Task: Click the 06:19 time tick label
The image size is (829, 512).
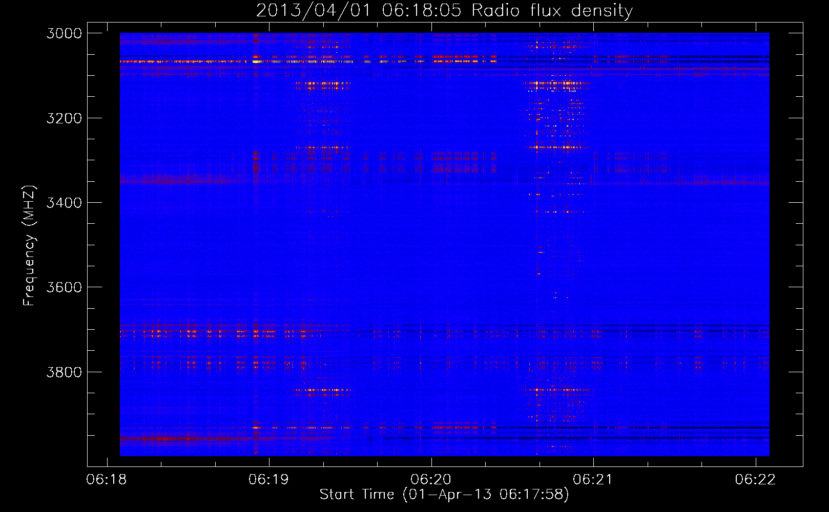Action: 268,479
